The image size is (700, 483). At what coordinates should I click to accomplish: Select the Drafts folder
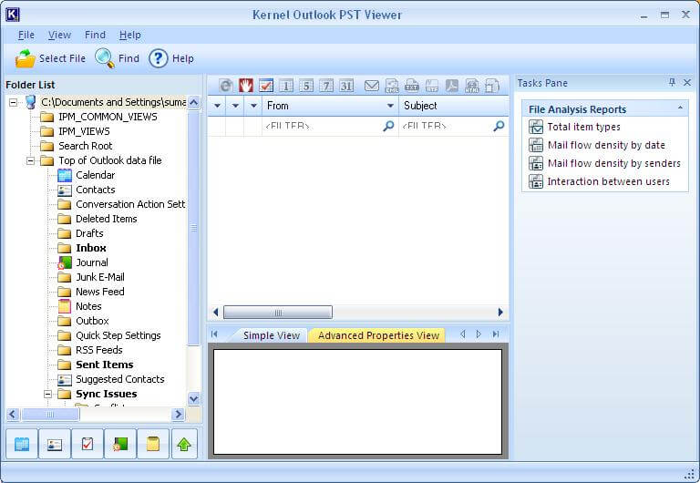pyautogui.click(x=89, y=233)
